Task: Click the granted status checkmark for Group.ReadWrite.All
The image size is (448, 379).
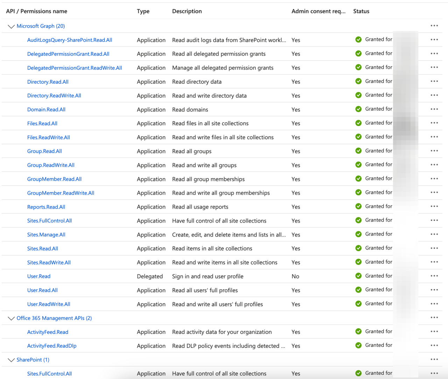Action: (358, 164)
